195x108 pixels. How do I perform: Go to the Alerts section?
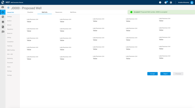tap(9, 67)
